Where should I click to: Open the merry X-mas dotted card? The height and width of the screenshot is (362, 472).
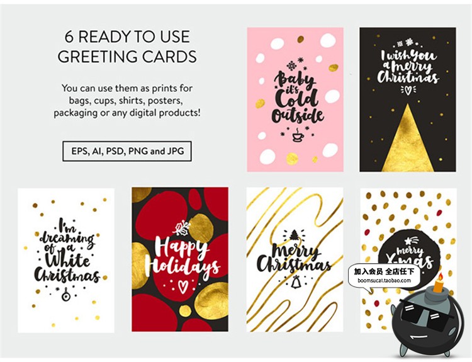point(408,260)
